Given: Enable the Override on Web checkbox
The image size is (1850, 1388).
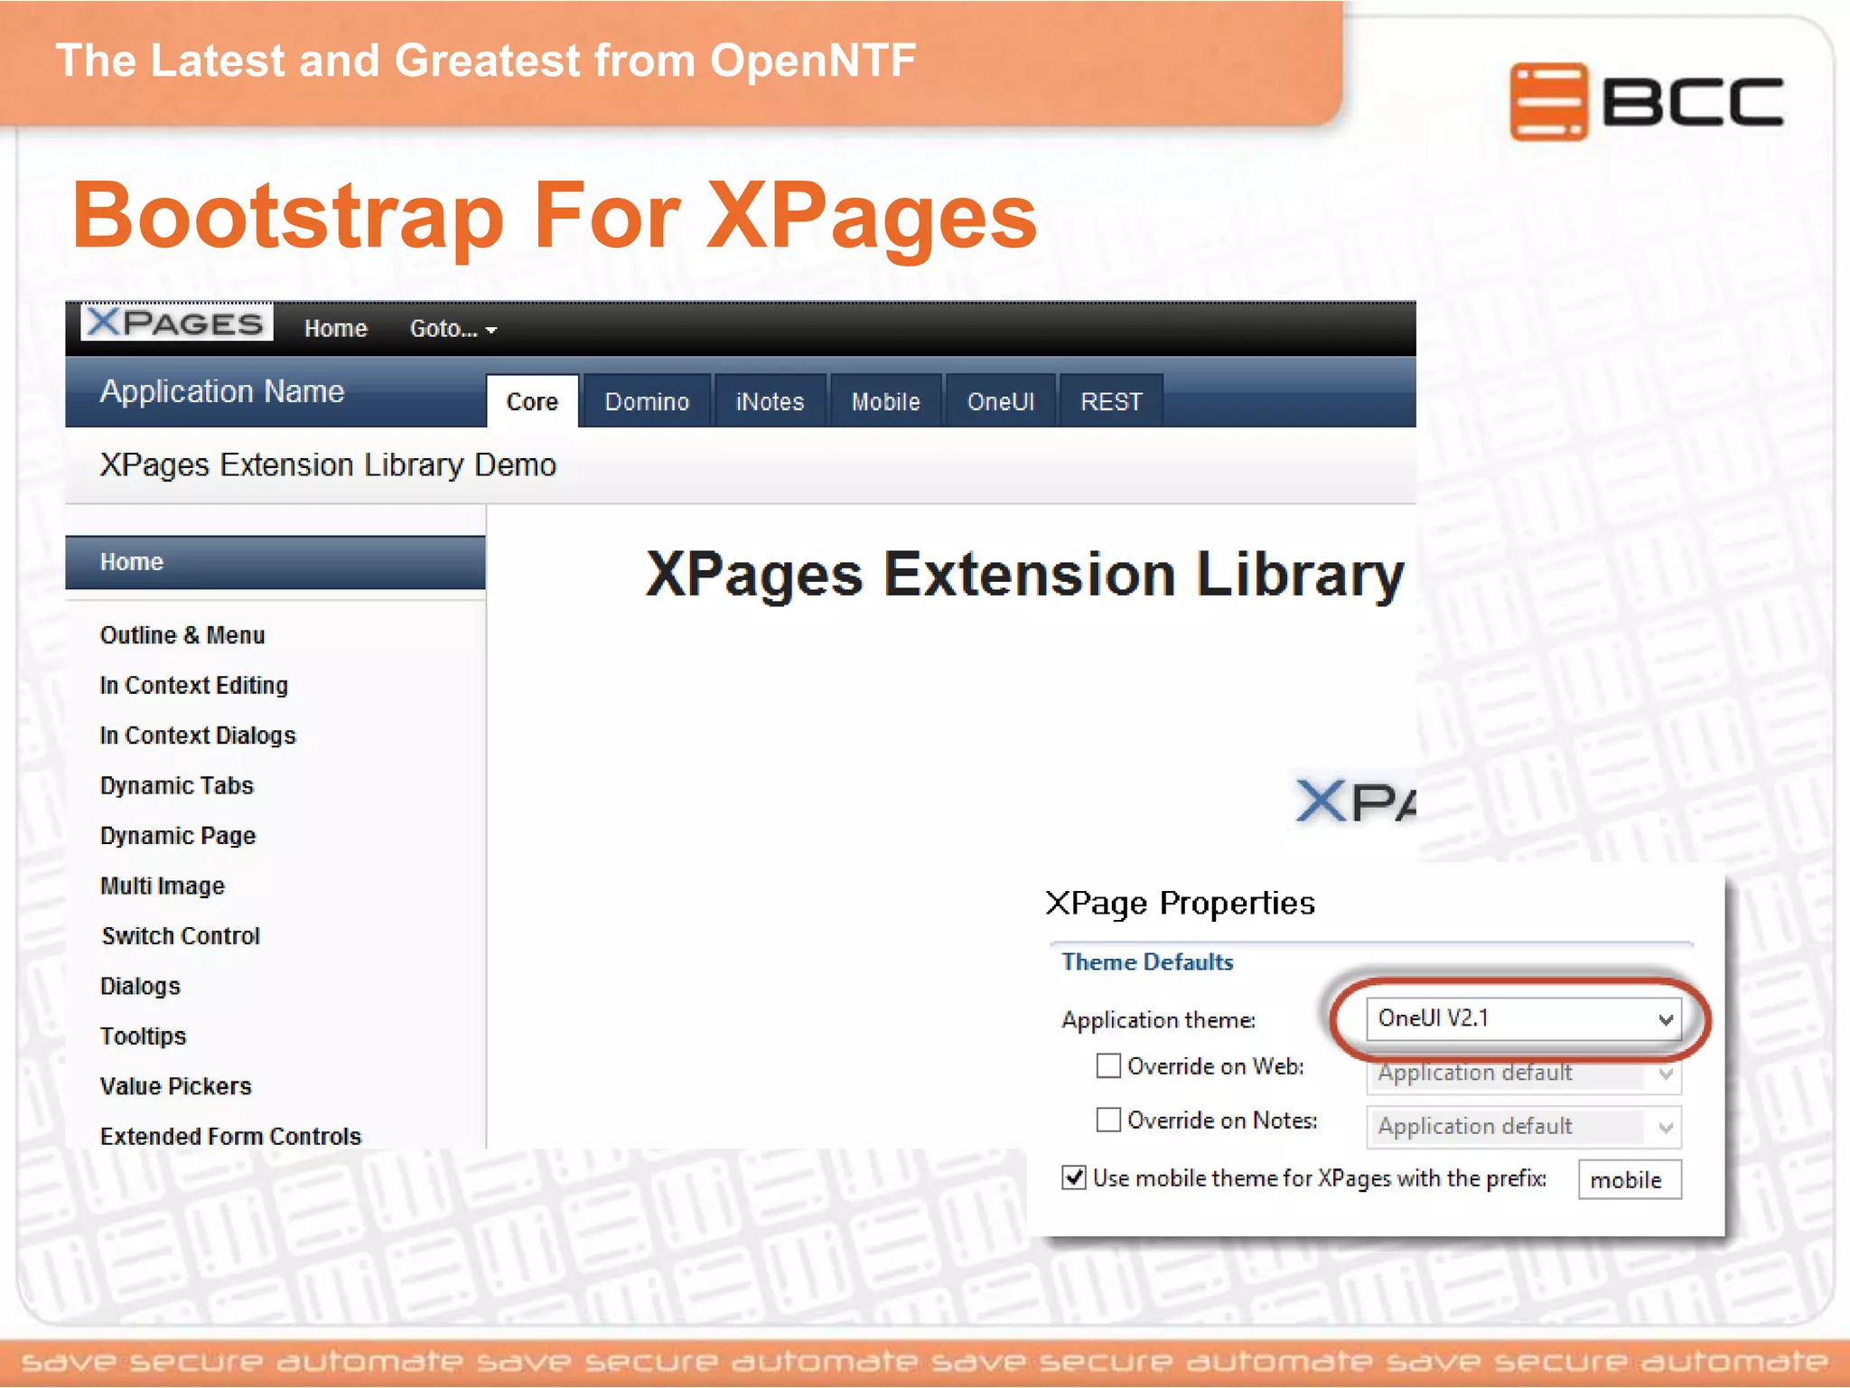Looking at the screenshot, I should click(1108, 1066).
